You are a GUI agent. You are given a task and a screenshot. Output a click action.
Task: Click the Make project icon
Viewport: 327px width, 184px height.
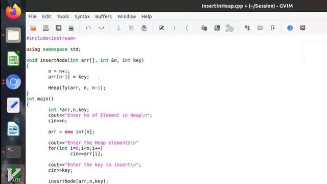coord(247,28)
